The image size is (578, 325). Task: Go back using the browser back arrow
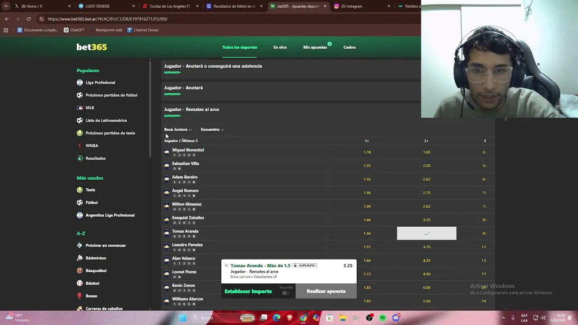(7, 19)
